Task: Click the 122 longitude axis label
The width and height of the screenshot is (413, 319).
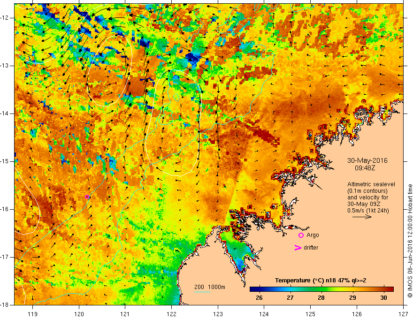Action: pos(171,314)
